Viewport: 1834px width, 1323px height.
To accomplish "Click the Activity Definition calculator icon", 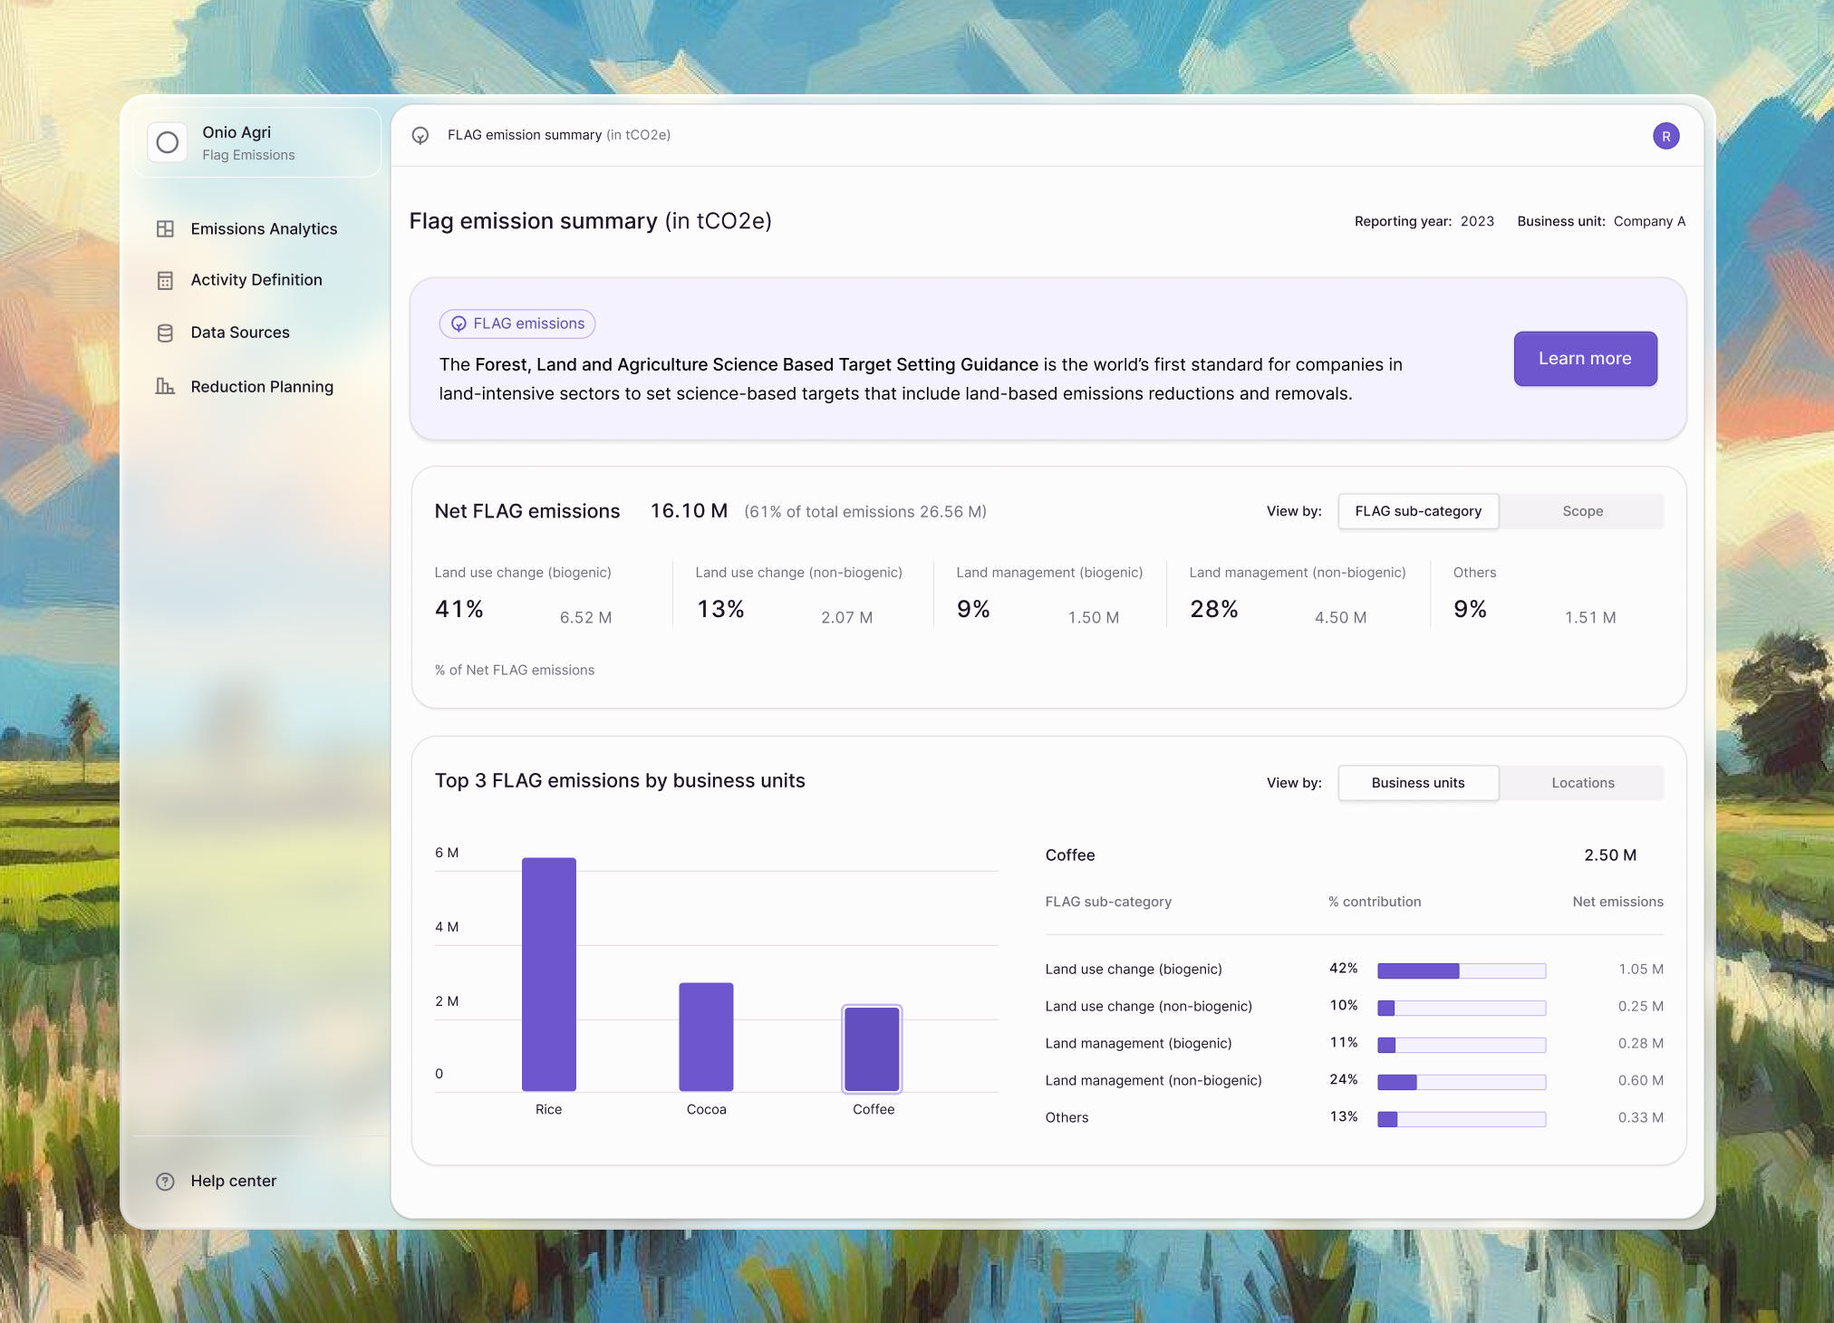I will (x=165, y=280).
